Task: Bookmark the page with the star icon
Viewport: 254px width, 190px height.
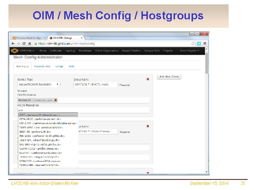Action: tap(193, 44)
